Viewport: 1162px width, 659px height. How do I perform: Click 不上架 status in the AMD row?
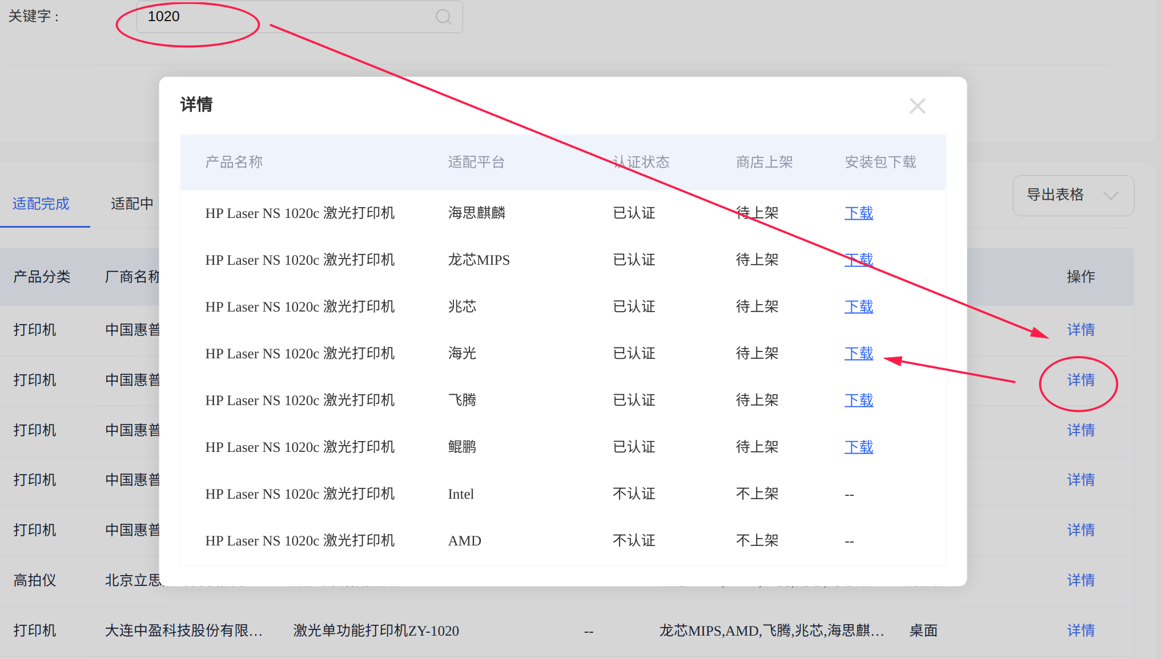[x=757, y=541]
